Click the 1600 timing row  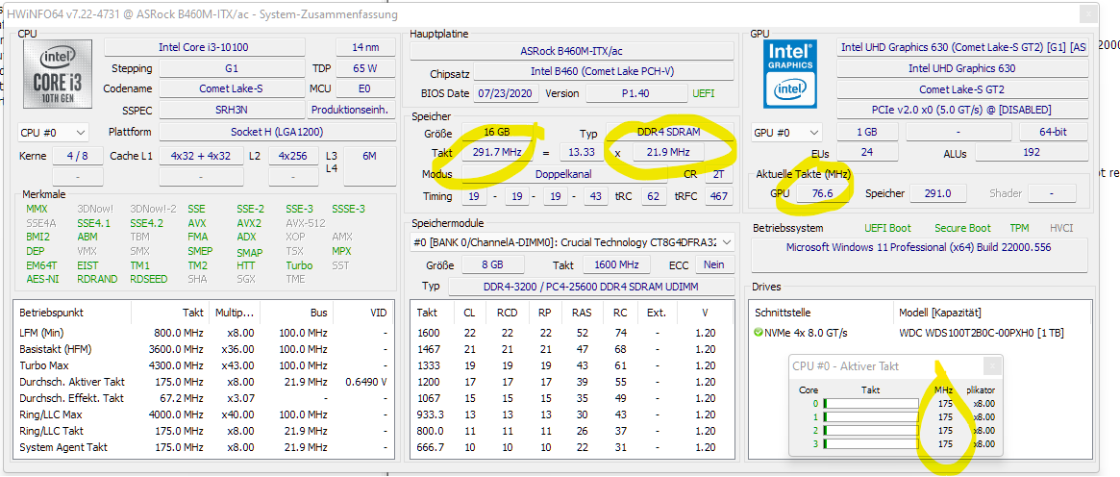pos(572,333)
